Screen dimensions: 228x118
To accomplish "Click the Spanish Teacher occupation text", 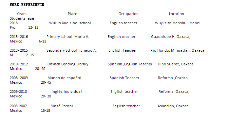I will point(124,78).
